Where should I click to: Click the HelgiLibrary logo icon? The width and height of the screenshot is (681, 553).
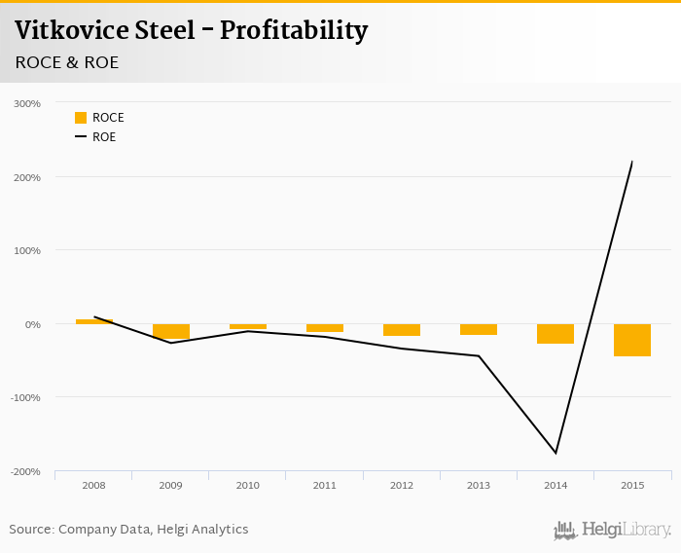565,531
